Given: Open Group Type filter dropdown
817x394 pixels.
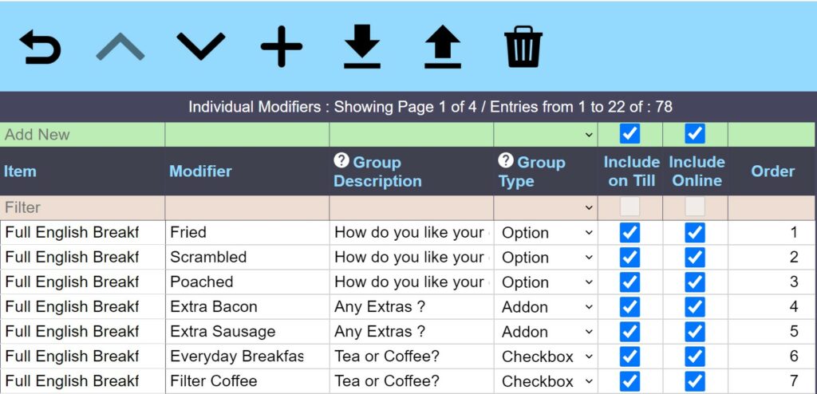Looking at the screenshot, I should [546, 207].
